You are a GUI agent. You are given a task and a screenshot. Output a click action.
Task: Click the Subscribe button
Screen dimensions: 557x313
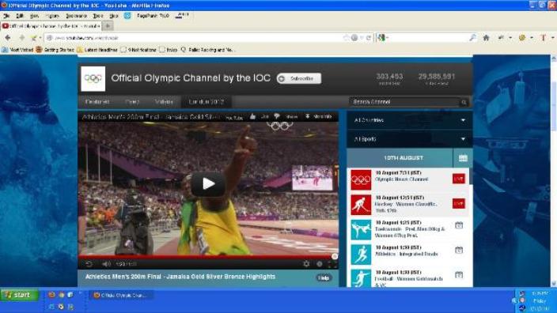click(299, 78)
